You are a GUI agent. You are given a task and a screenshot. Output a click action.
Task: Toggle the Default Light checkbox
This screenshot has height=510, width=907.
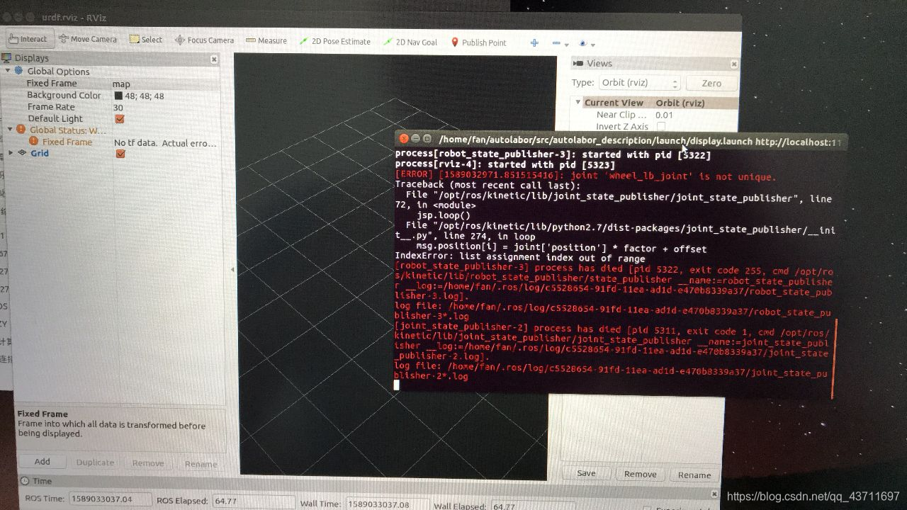tap(120, 119)
